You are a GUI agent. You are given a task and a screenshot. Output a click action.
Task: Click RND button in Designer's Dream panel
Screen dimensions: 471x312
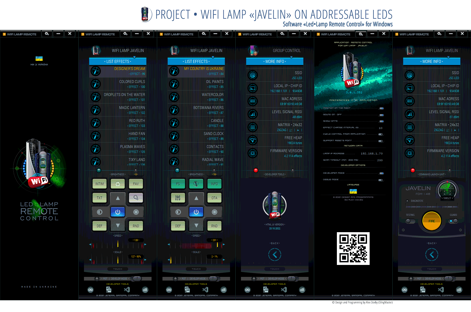pos(136,226)
